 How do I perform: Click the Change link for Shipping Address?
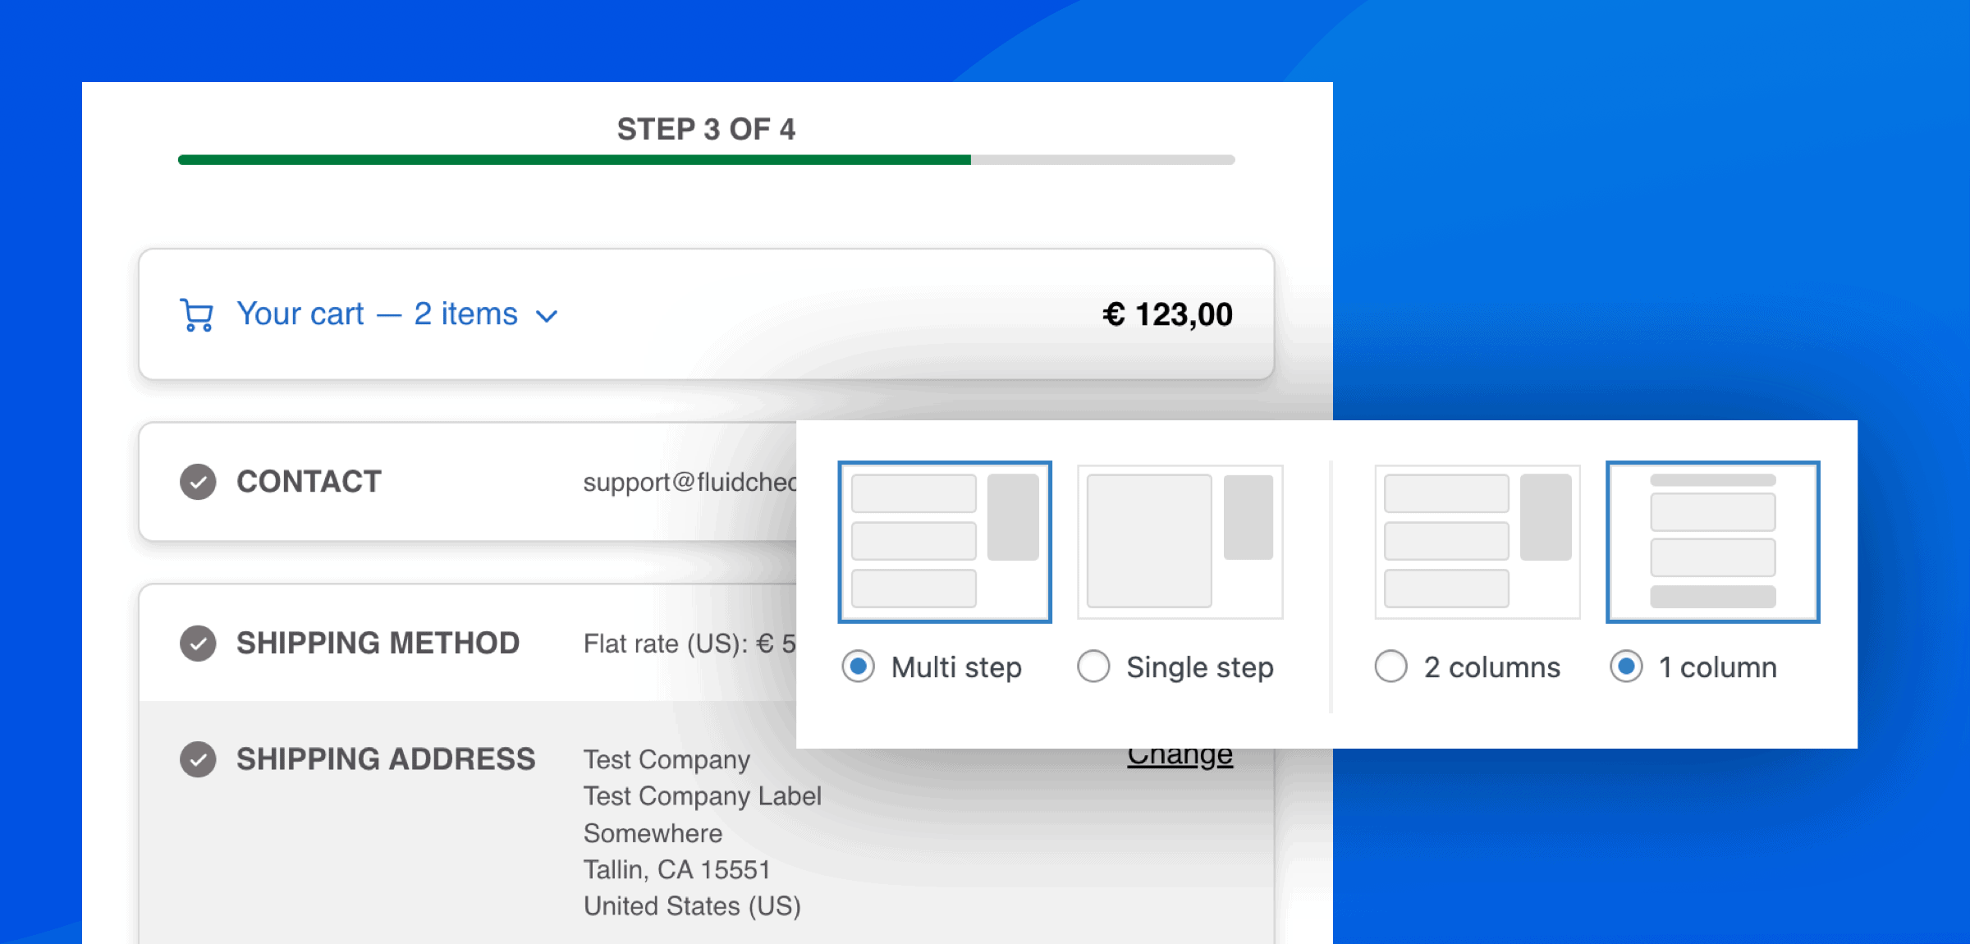coord(1179,754)
